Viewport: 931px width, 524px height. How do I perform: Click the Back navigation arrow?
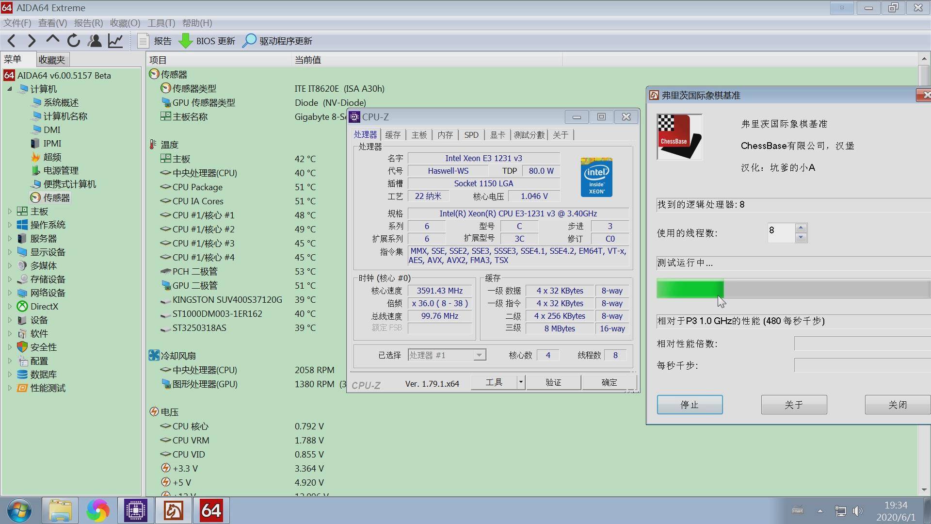[12, 41]
